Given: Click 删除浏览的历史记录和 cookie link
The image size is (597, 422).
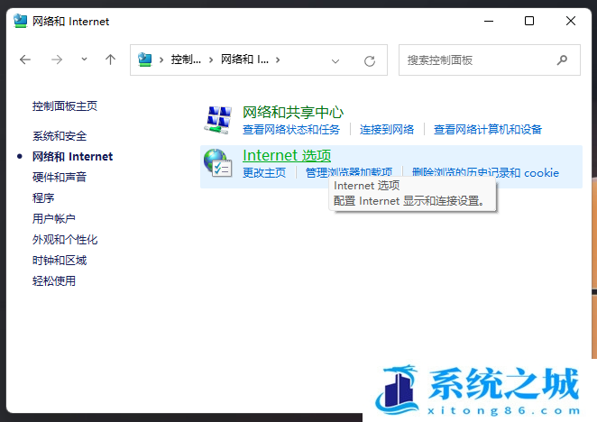Looking at the screenshot, I should pos(485,172).
